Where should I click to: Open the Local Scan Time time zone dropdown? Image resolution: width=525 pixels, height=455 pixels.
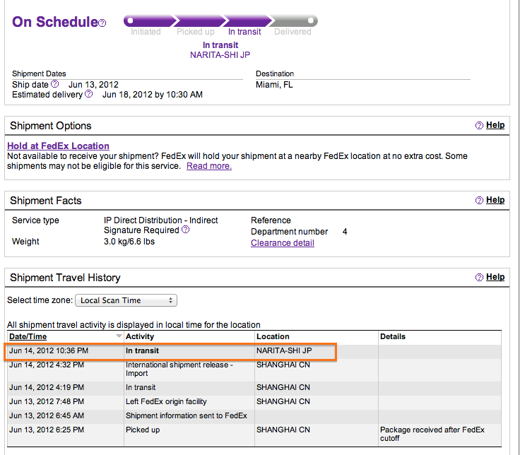tap(126, 300)
